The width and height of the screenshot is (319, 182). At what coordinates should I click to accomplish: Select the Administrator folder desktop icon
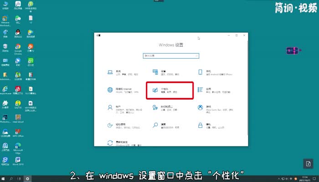point(5,76)
